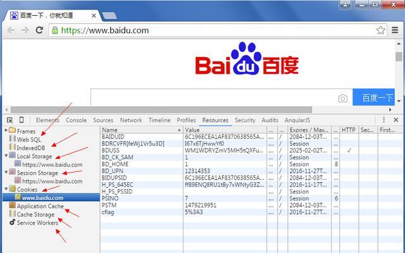Viewport: 405px width, 253px height.
Task: Click the 1479219951 cookie value
Action: 201,205
